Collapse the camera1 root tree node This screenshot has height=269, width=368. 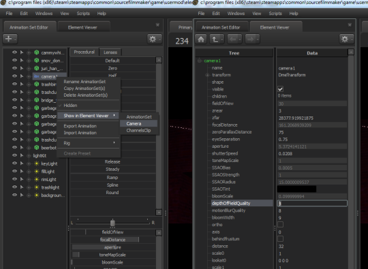[x=200, y=61]
